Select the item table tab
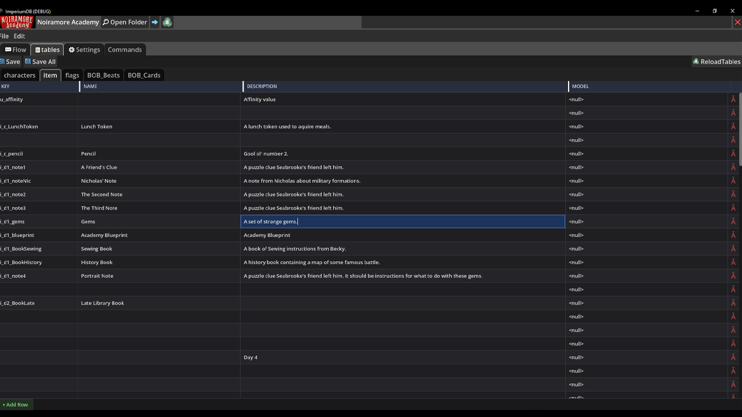The height and width of the screenshot is (417, 742). [50, 75]
